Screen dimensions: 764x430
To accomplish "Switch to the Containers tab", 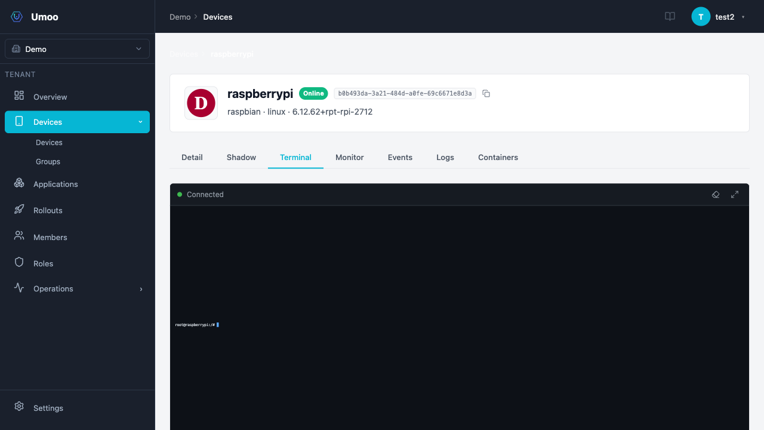I will click(x=498, y=158).
